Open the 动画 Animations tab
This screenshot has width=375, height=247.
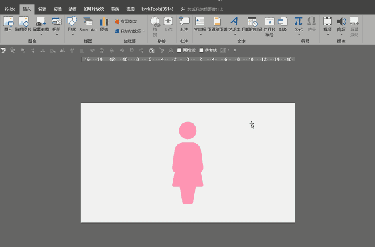(x=72, y=9)
